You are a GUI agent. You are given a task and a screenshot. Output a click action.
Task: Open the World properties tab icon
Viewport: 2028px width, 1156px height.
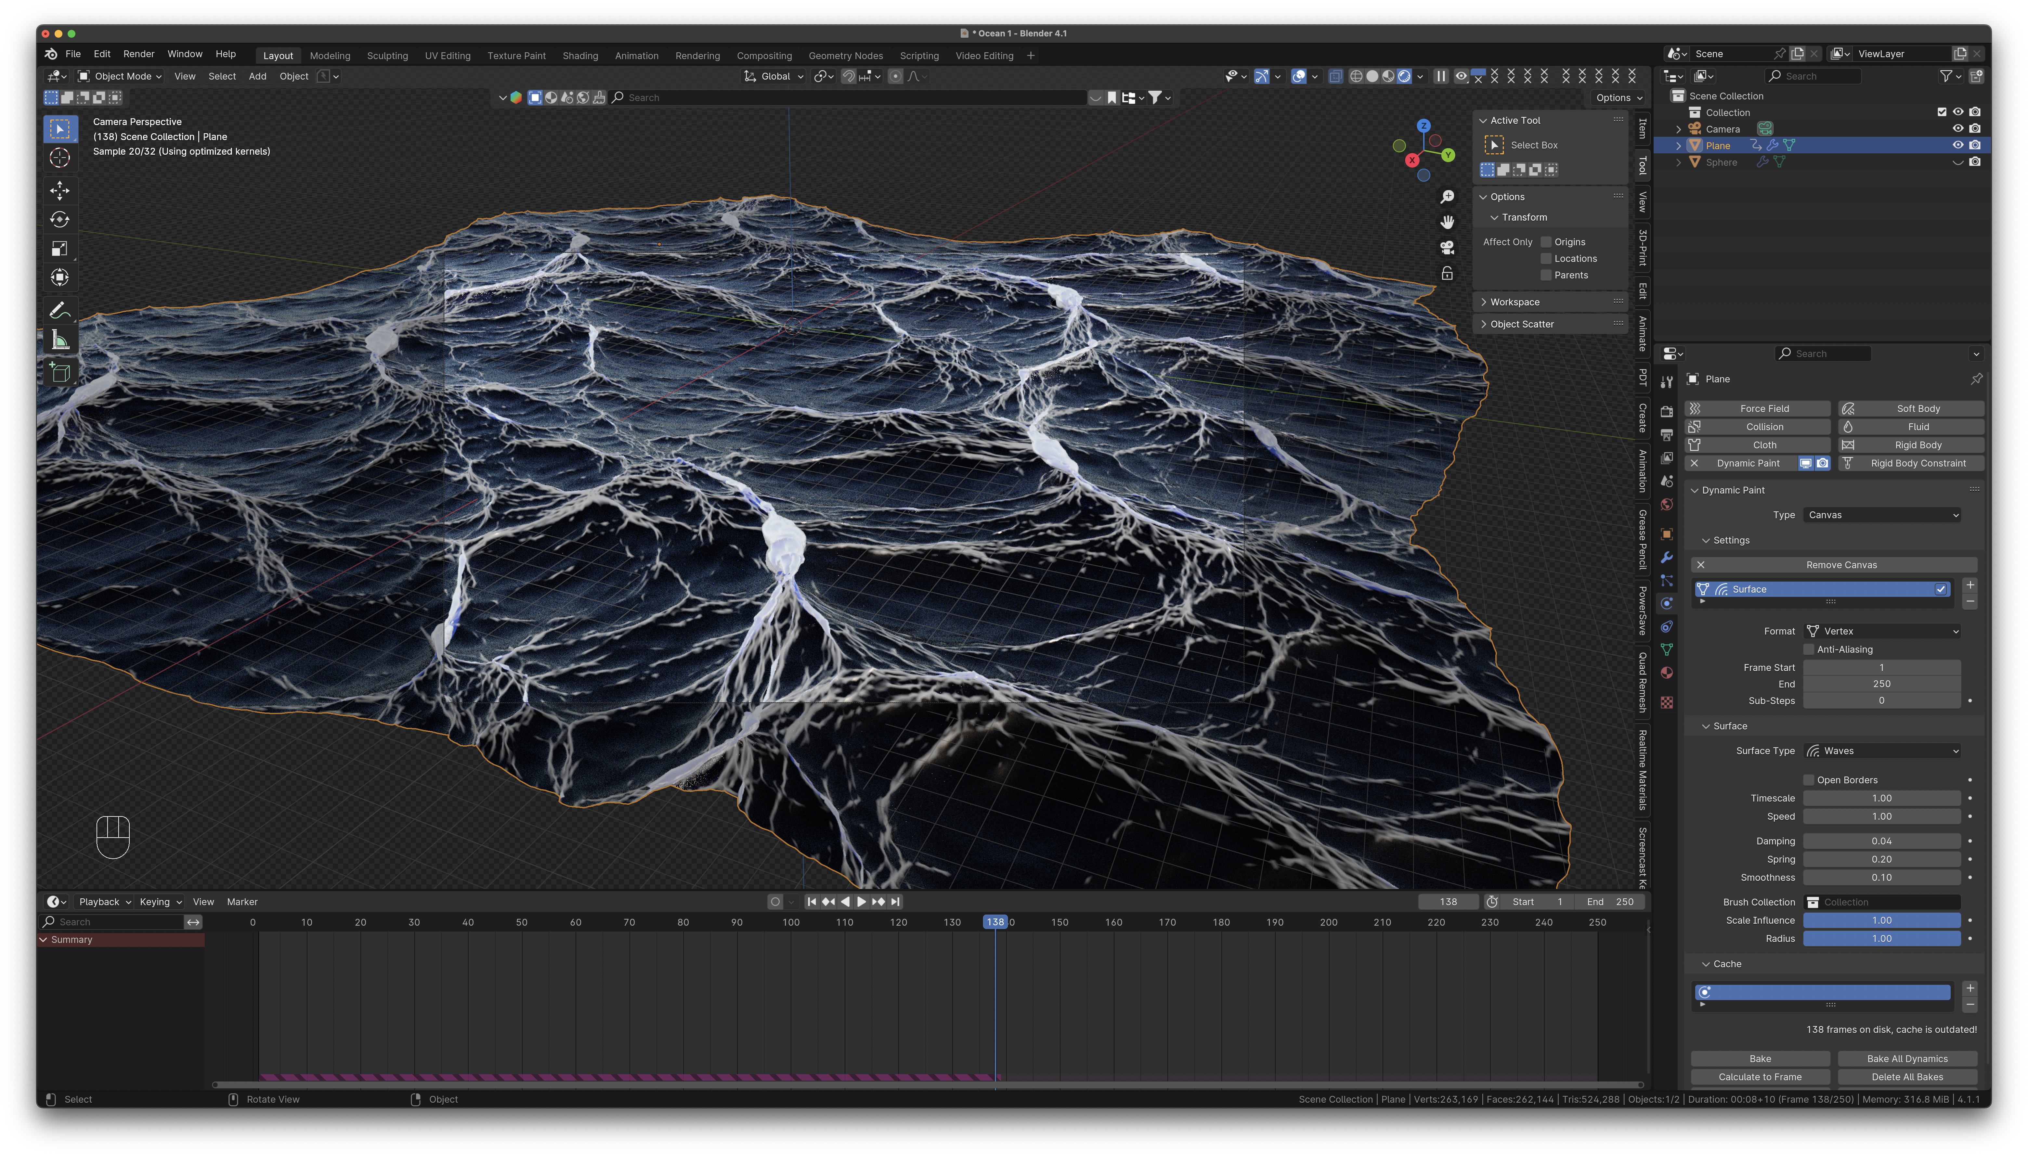pos(1667,505)
